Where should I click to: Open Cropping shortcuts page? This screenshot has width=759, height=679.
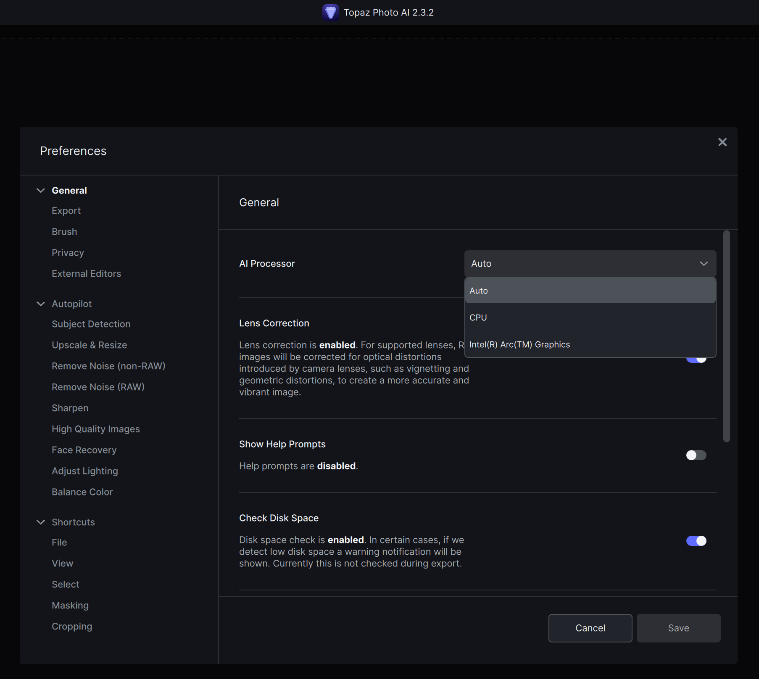[72, 627]
